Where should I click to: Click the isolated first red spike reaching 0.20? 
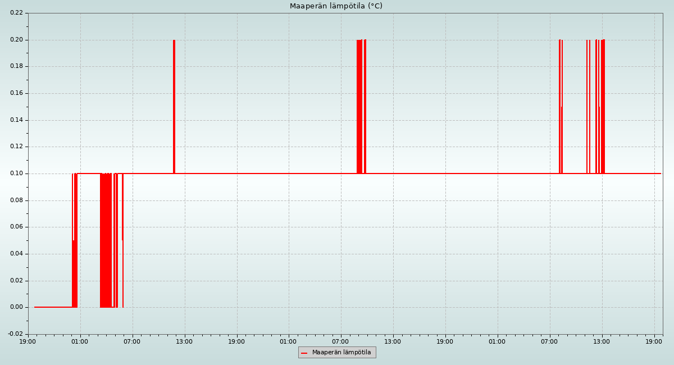click(174, 107)
